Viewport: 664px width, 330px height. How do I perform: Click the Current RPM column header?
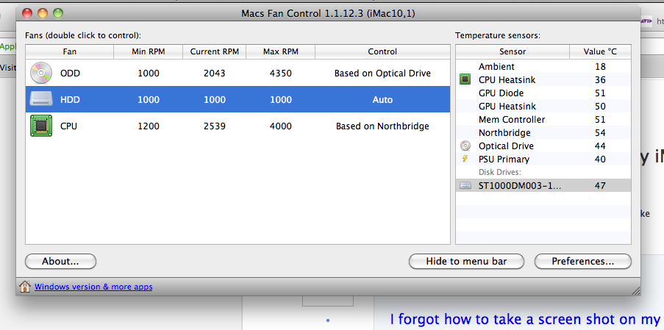[x=214, y=51]
